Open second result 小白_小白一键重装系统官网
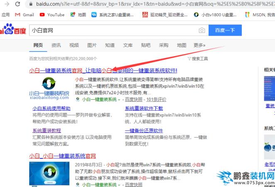 click(x=63, y=156)
